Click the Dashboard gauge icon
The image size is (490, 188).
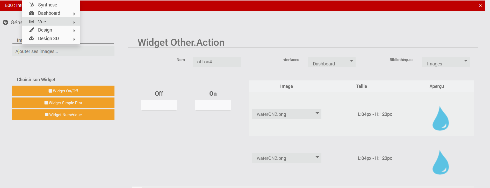32,13
